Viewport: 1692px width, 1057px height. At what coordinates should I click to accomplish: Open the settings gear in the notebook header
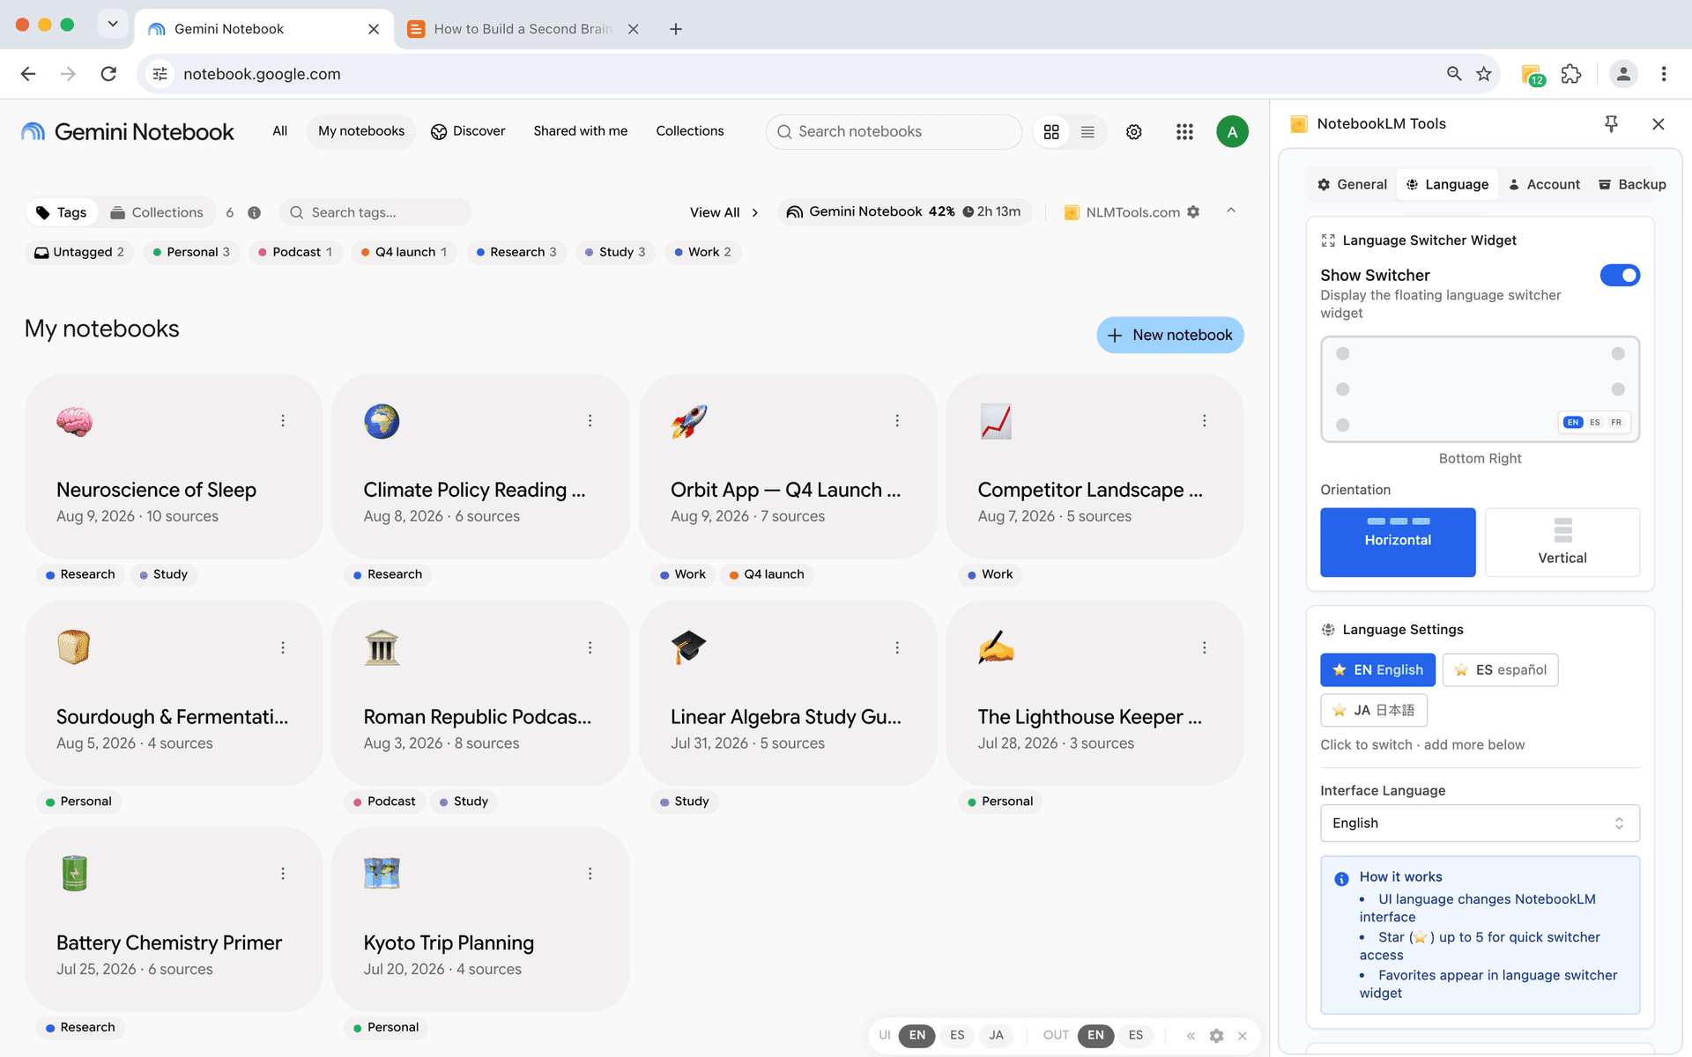pos(1134,132)
